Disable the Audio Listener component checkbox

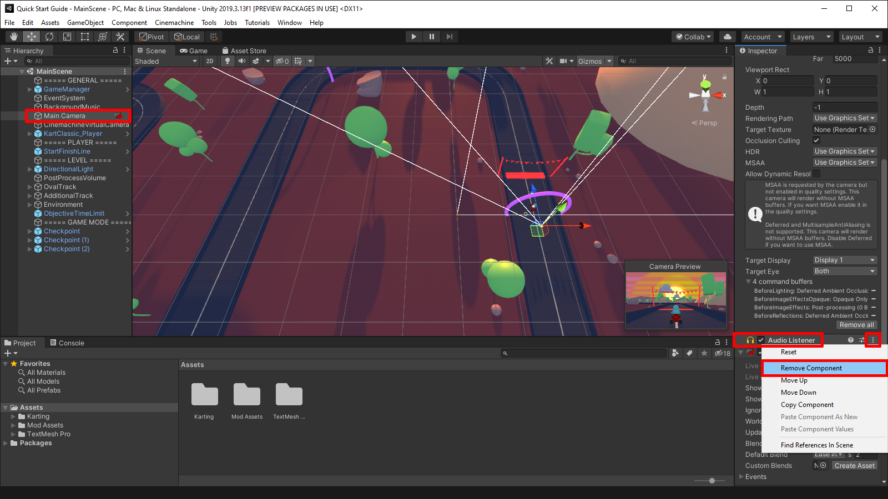pyautogui.click(x=761, y=340)
